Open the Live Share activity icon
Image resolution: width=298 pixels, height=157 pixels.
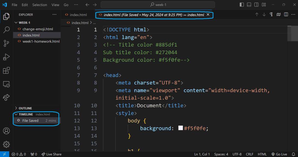coord(6,97)
